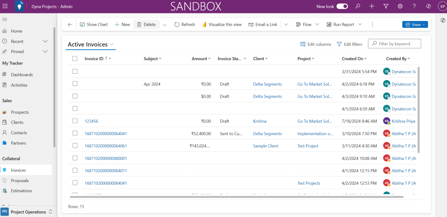The image size is (447, 217).
Task: Open Dashboards in the sidebar
Action: pyautogui.click(x=22, y=75)
